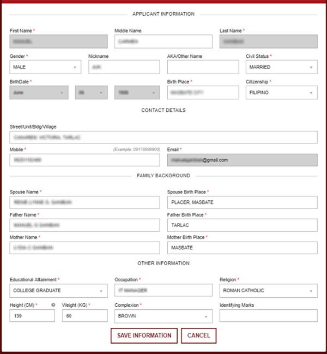Screen dimensions: 327x354
Task: Open the birth month dropdown
Action: click(x=39, y=93)
